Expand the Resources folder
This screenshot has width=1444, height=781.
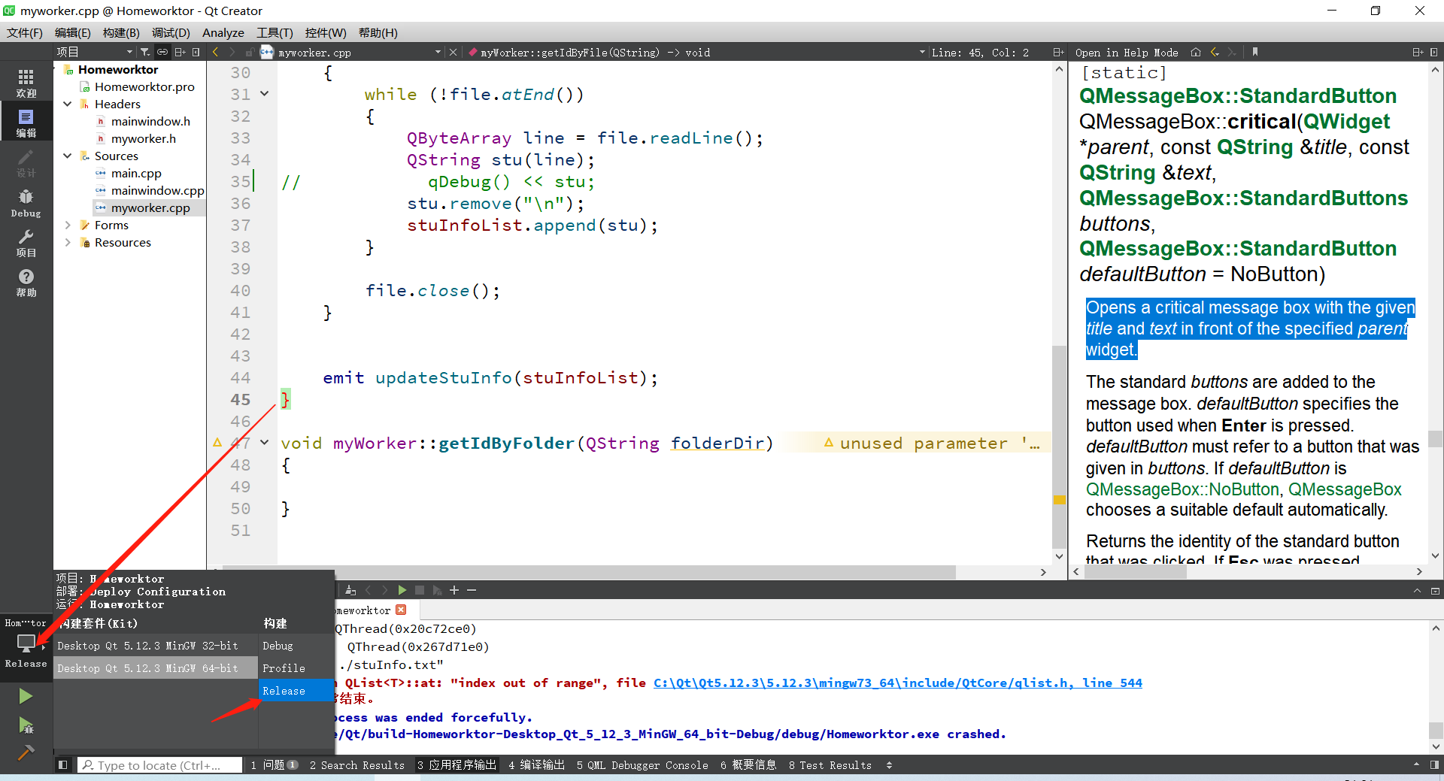(68, 242)
